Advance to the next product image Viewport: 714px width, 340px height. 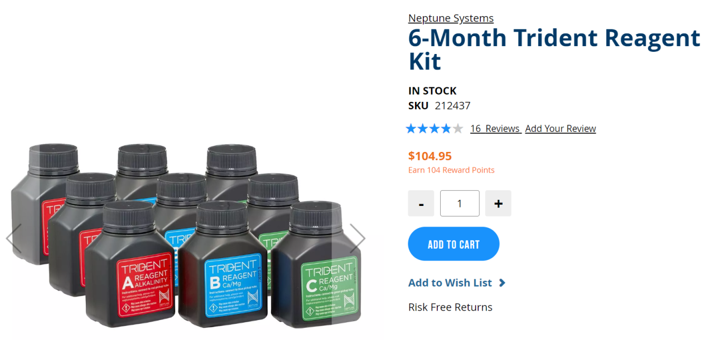coord(358,239)
